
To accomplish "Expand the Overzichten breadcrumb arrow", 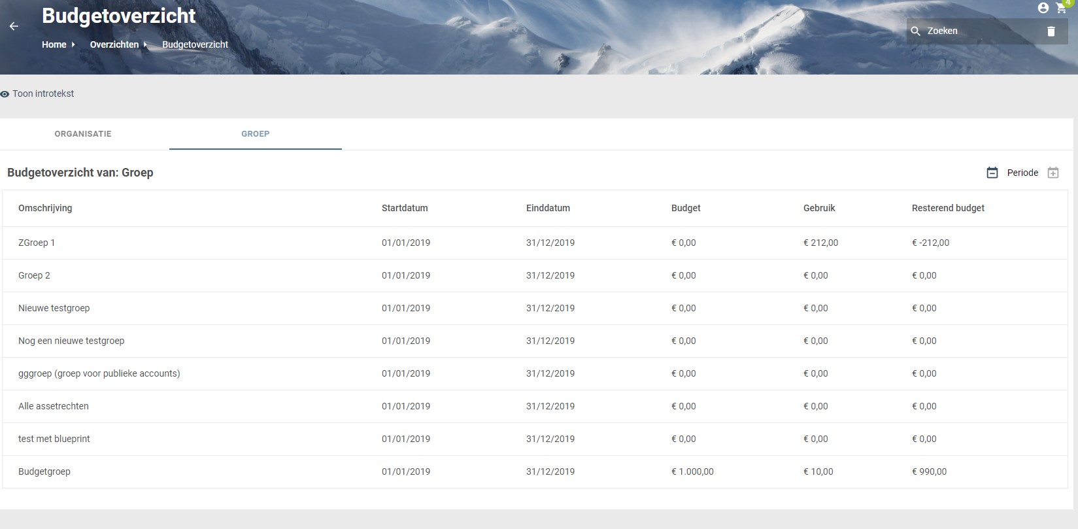I will click(145, 44).
